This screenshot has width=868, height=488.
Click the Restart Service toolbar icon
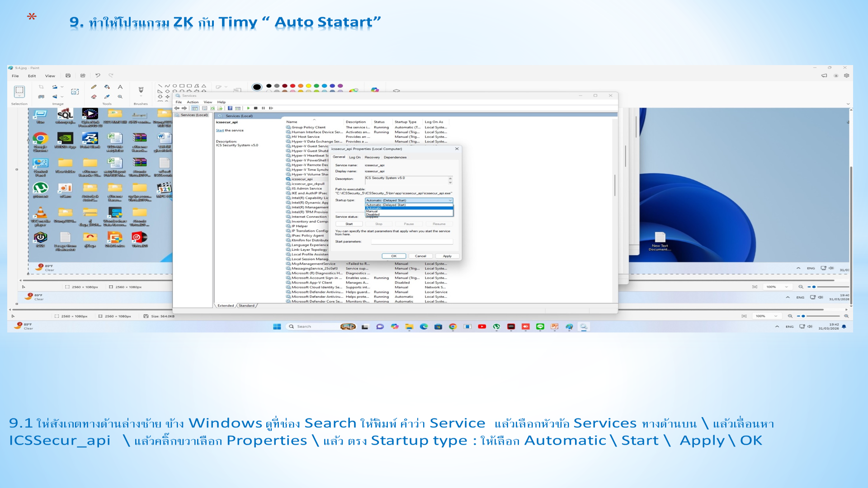pos(271,108)
